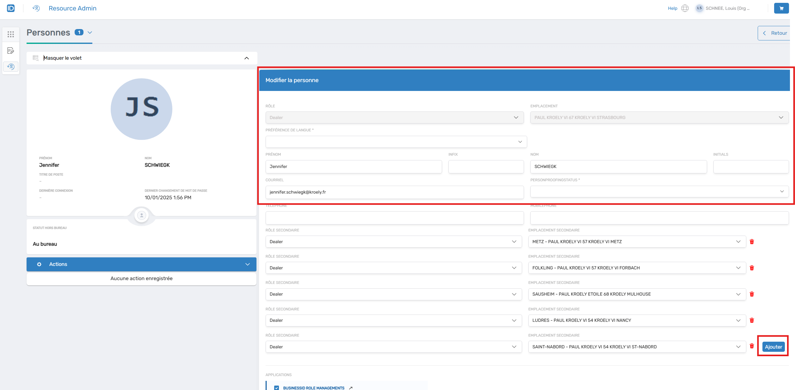The image size is (795, 390).
Task: Delete the METZ secondary location row
Action: [752, 242]
